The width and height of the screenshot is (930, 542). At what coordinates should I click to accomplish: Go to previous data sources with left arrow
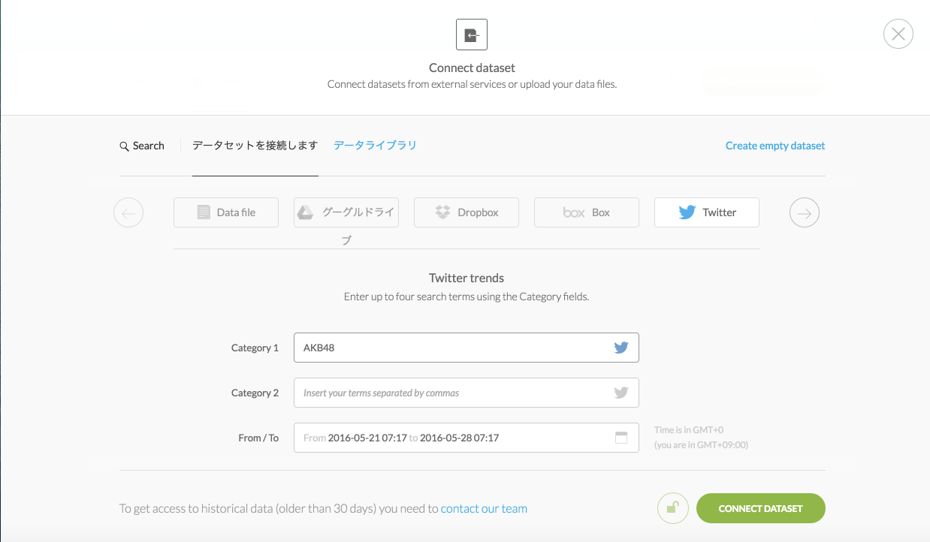click(x=128, y=212)
